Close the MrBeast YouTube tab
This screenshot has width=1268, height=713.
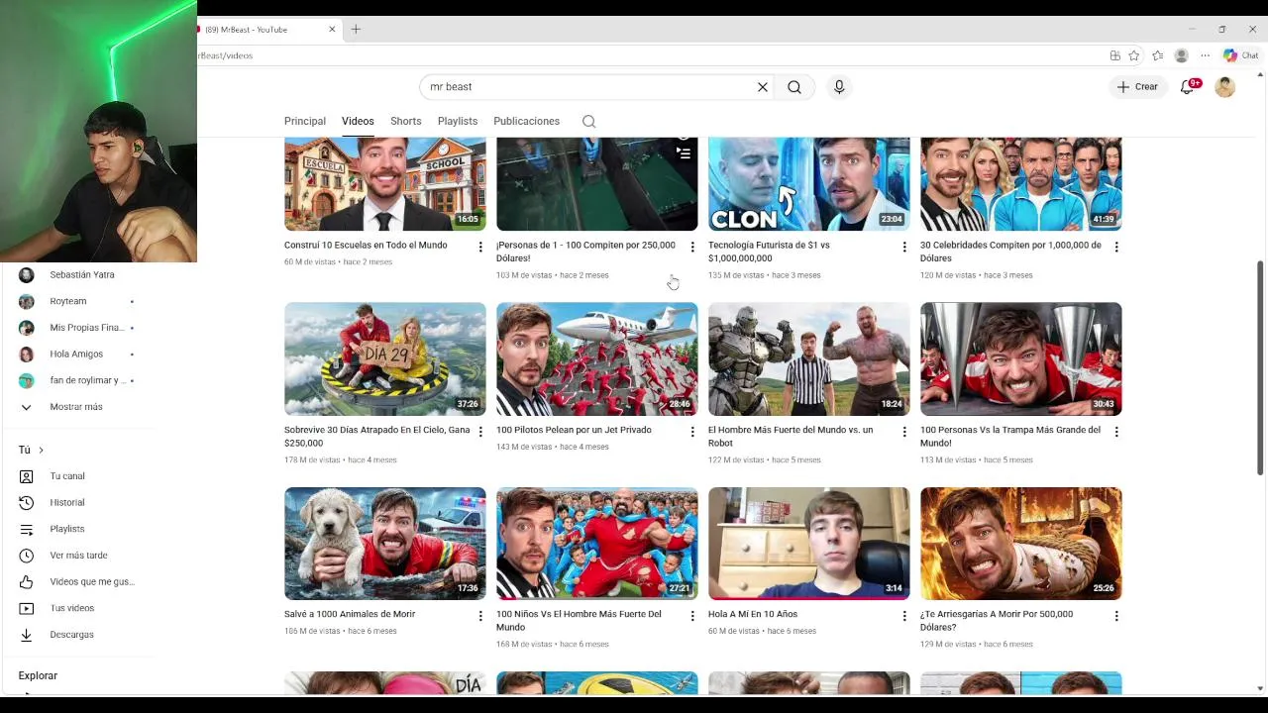332,30
